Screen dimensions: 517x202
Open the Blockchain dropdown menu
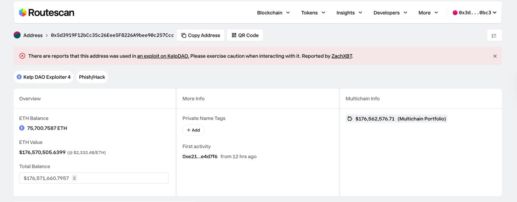[x=273, y=13]
